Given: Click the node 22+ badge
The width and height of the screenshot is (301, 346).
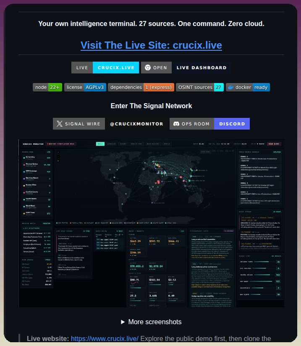Looking at the screenshot, I should [x=47, y=87].
